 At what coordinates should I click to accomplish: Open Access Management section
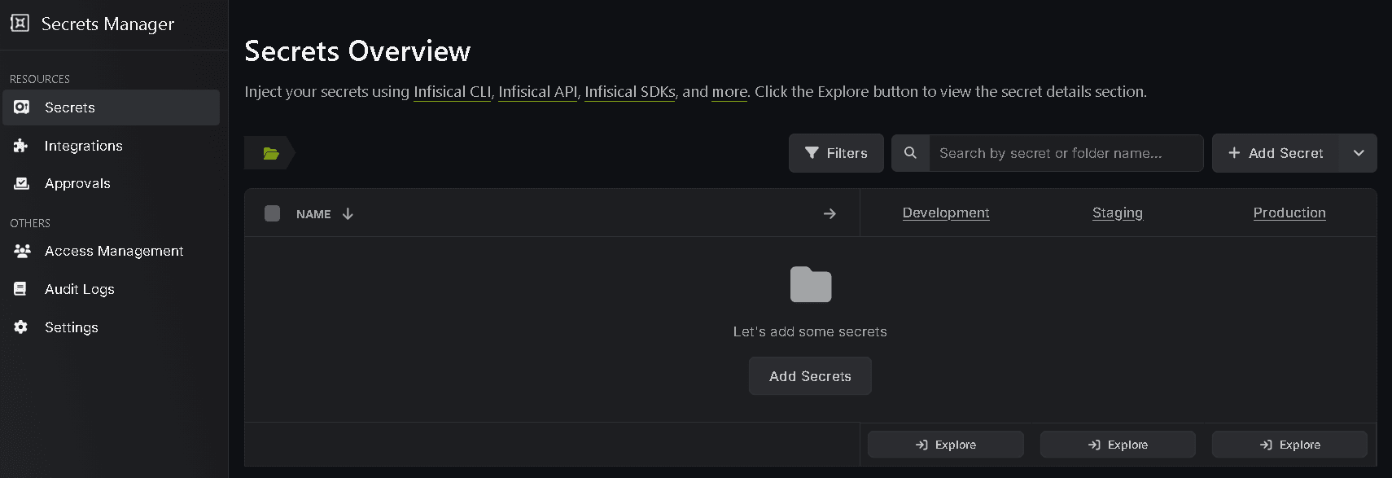113,251
